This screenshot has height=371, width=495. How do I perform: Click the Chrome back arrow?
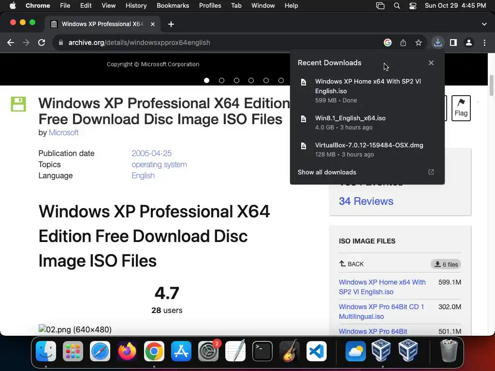pos(11,43)
